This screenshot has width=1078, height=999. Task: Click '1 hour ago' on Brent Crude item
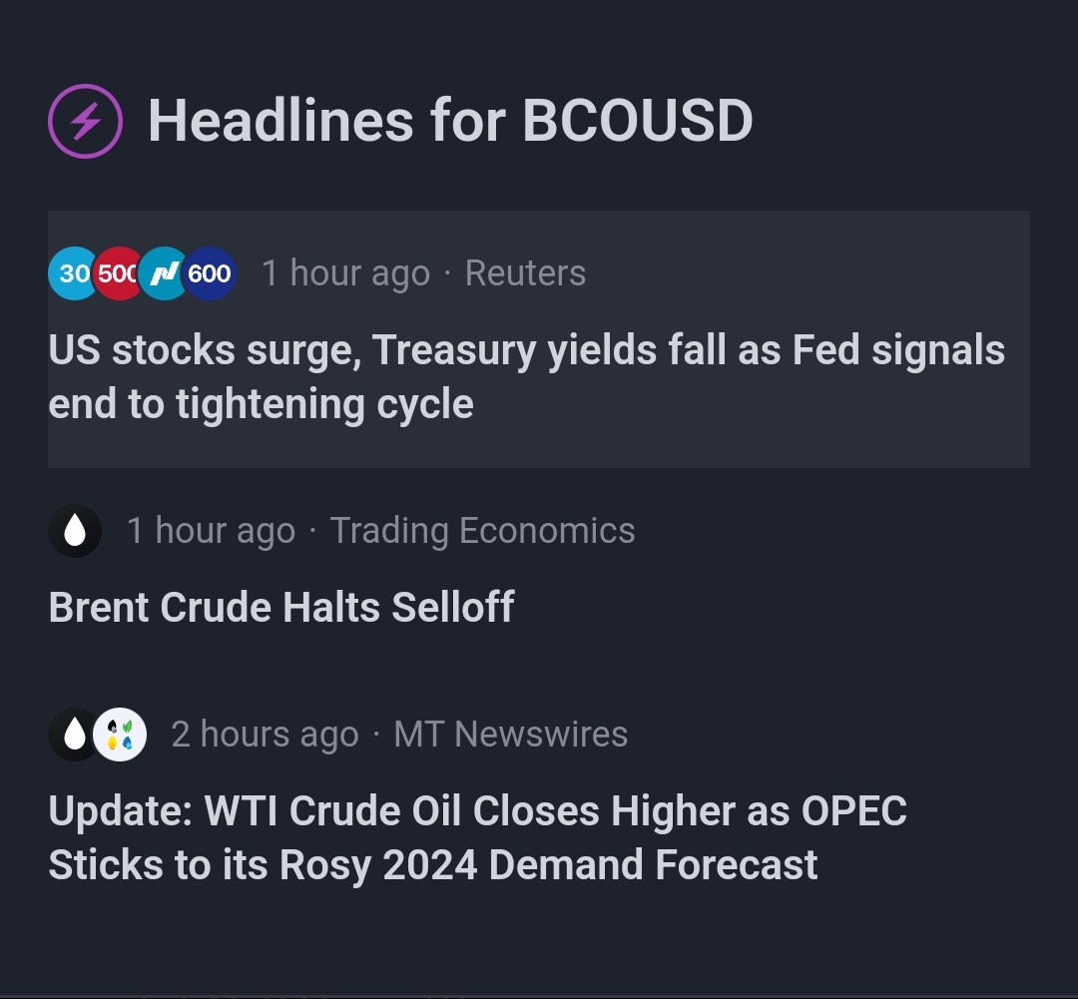coord(211,530)
